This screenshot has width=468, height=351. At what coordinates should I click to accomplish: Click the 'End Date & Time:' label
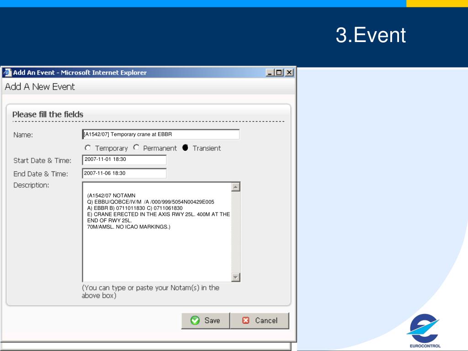point(41,174)
